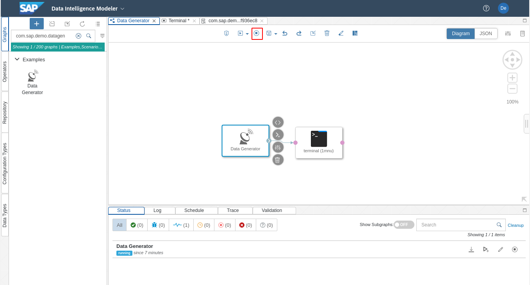Screen dimensions: 530x285
Task: Close the com.sap.dem...f936ec8 tab
Action: tap(262, 21)
